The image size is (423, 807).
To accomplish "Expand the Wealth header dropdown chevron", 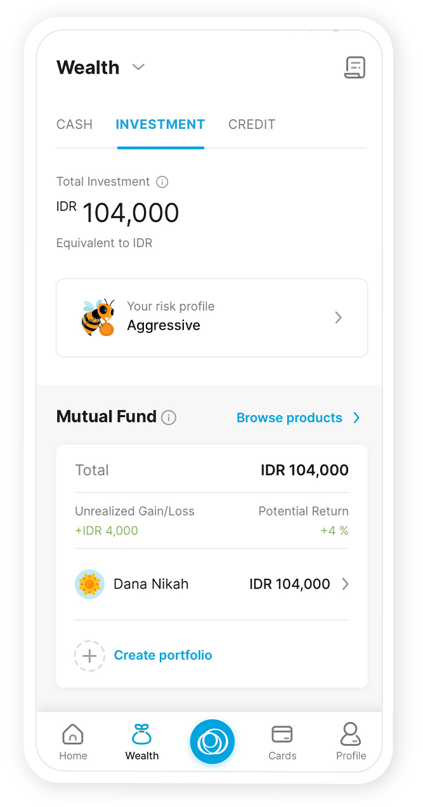I will tap(138, 67).
